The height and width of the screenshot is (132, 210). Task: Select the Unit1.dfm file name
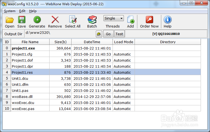pos(20,85)
